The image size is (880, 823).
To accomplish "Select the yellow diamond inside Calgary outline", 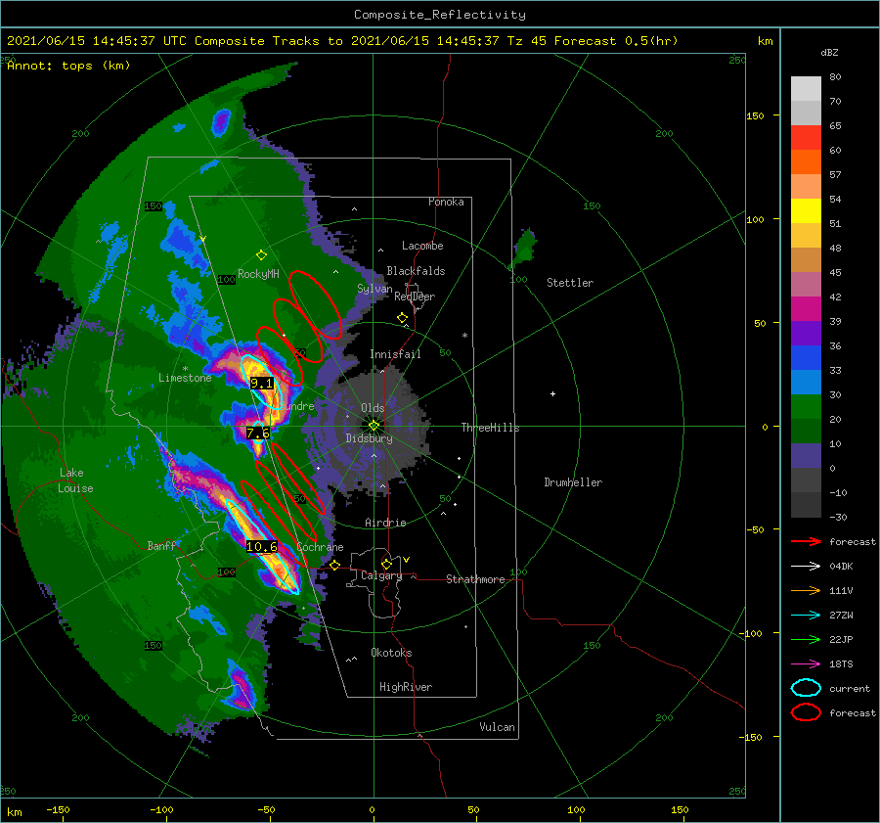I will [386, 564].
